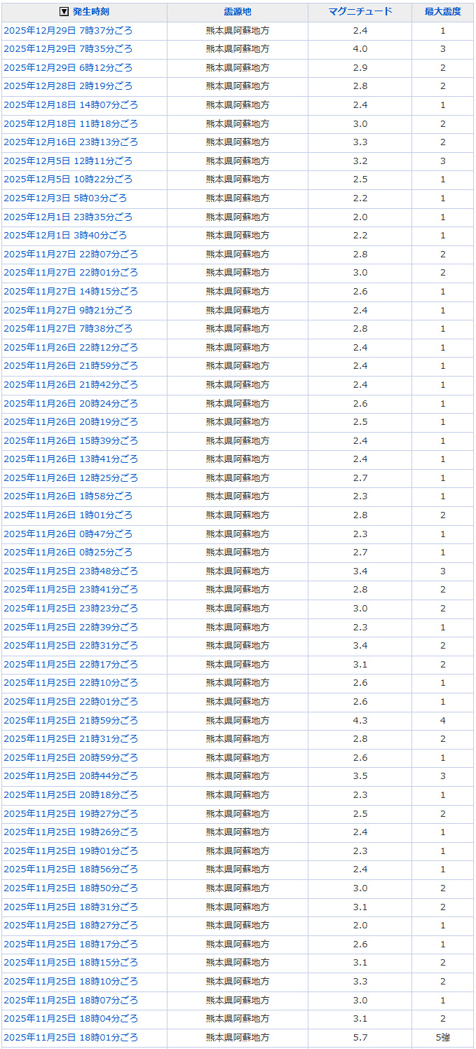Sort by 最大震度 column header
This screenshot has height=1049, width=476.
click(x=442, y=12)
